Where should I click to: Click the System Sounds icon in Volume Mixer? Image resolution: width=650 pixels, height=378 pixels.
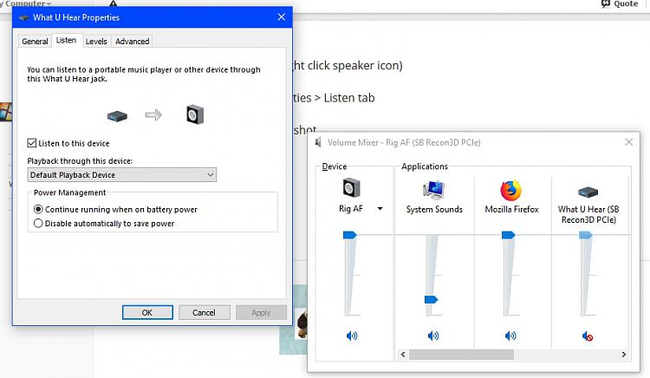tap(434, 190)
